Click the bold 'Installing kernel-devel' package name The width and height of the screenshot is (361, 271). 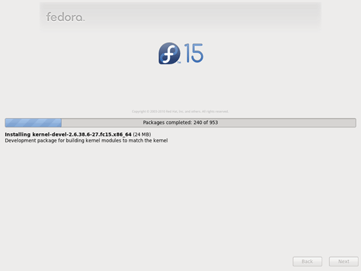tap(68, 135)
